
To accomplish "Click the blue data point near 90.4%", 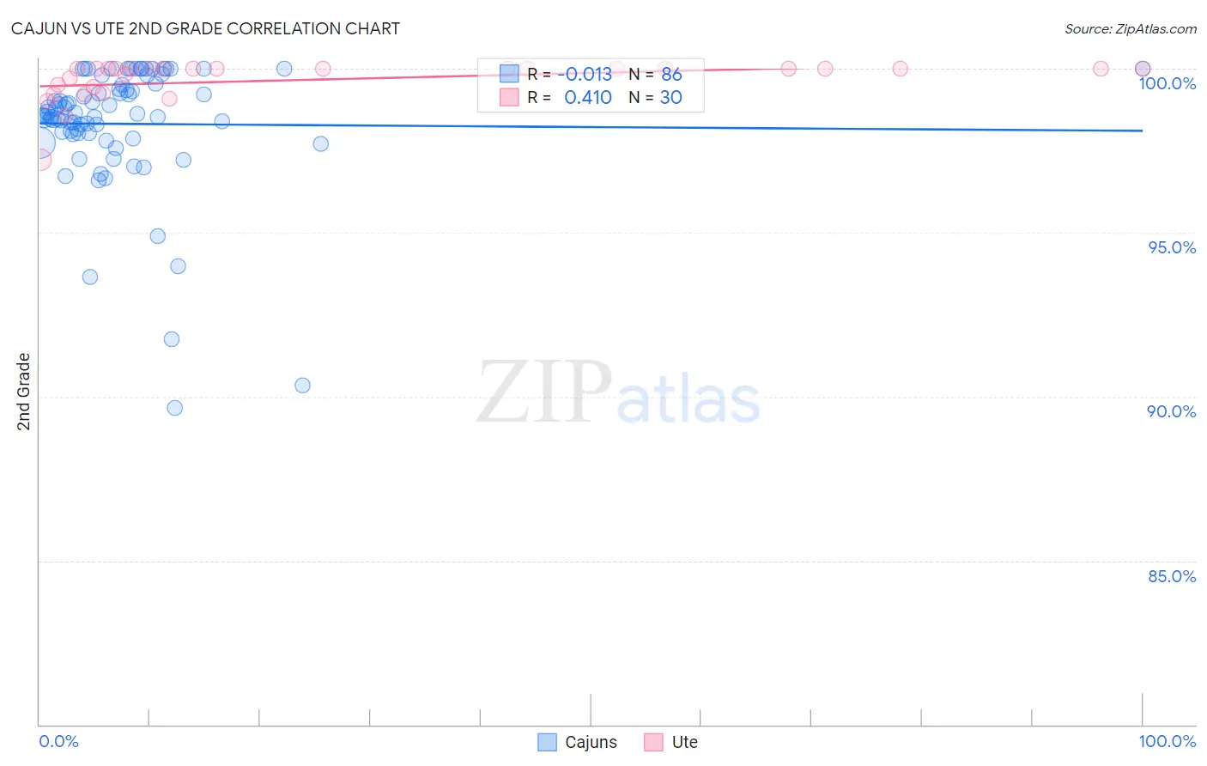I will click(302, 386).
